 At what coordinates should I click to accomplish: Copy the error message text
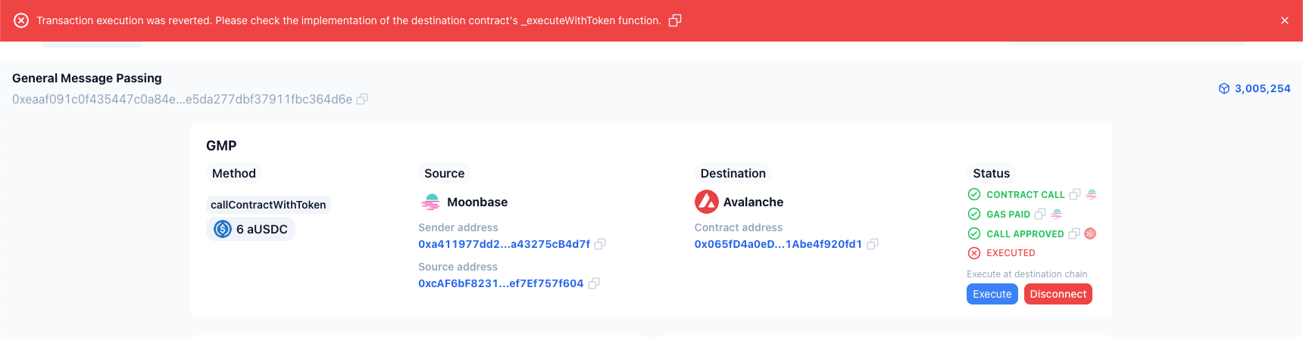coord(675,20)
